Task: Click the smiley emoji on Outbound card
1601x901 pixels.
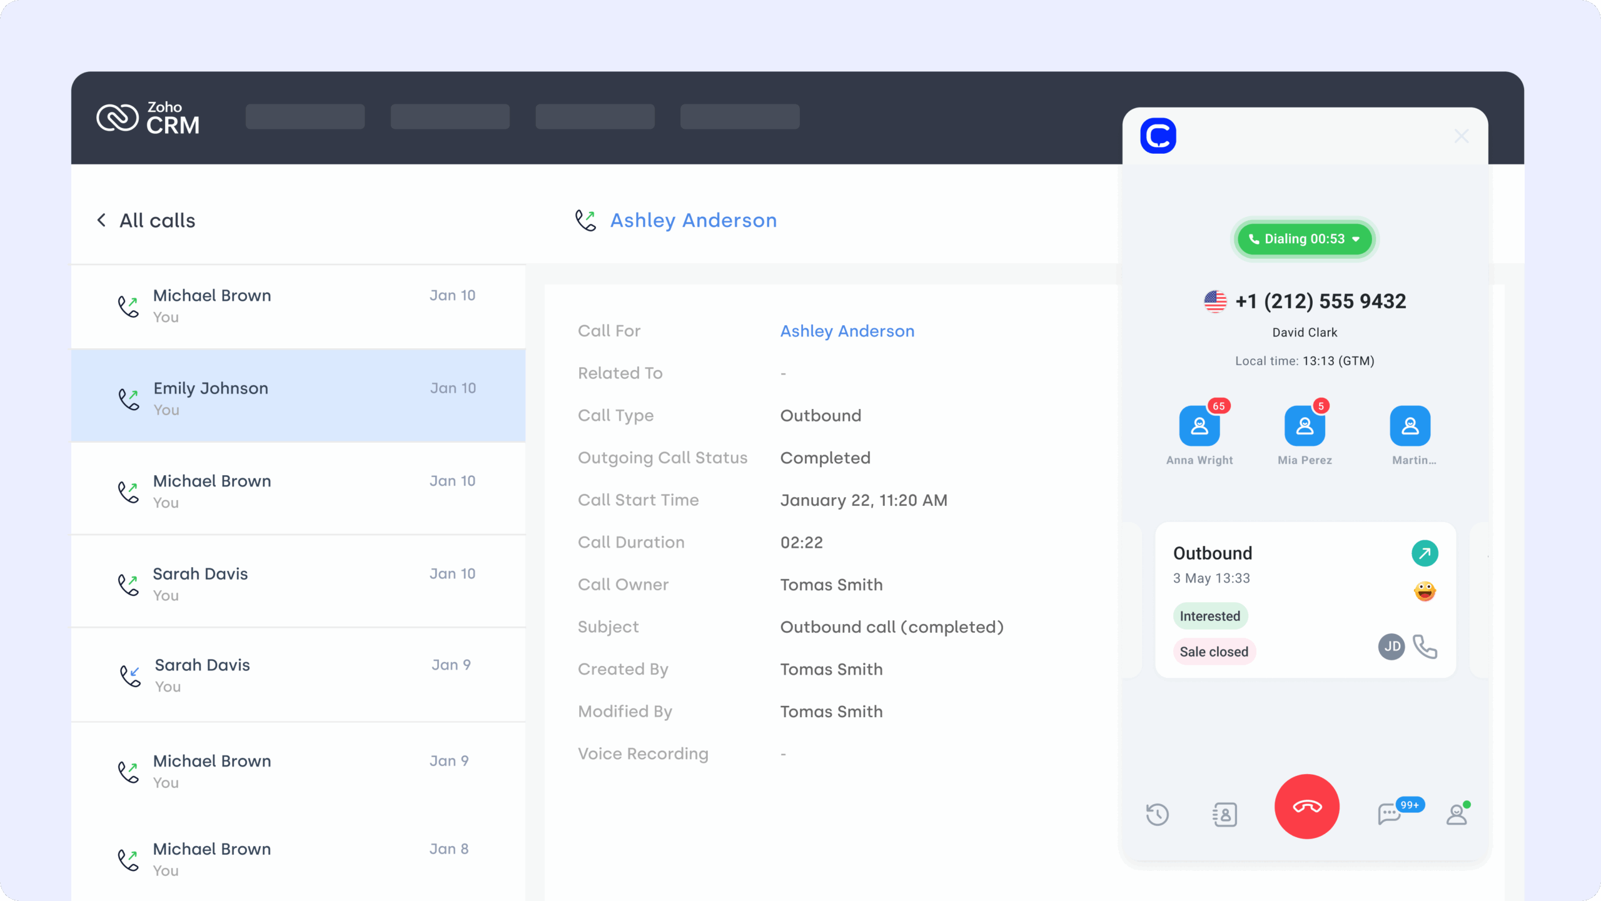Action: point(1425,591)
